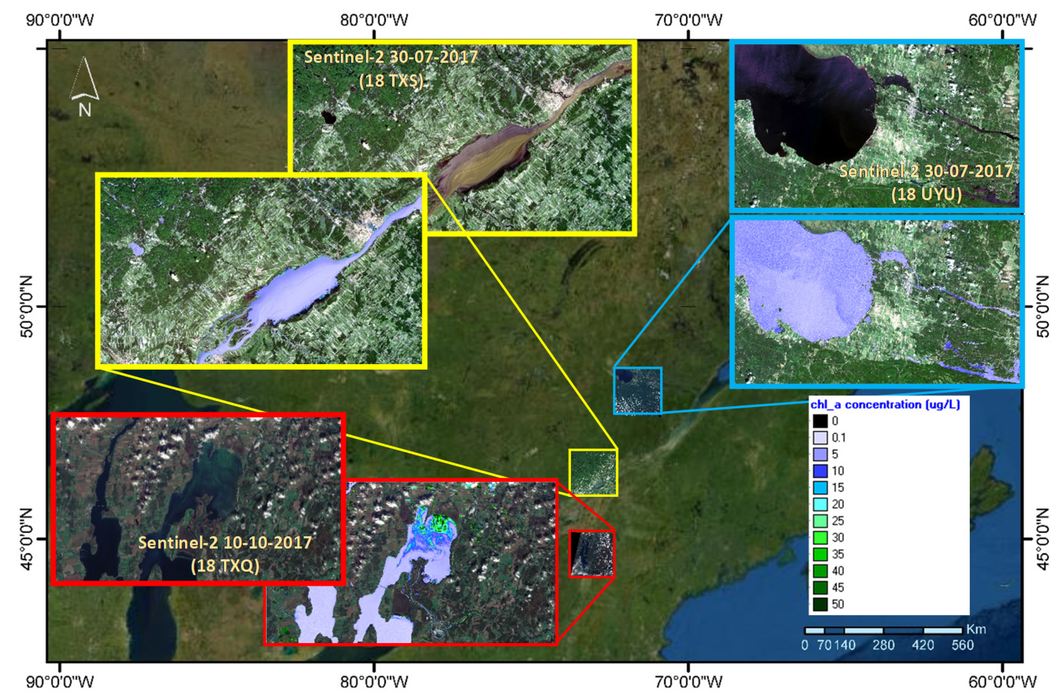Click the 'Sentinel-2 30-07-2017 (18 TXS)' label
The width and height of the screenshot is (1060, 696).
pyautogui.click(x=390, y=68)
